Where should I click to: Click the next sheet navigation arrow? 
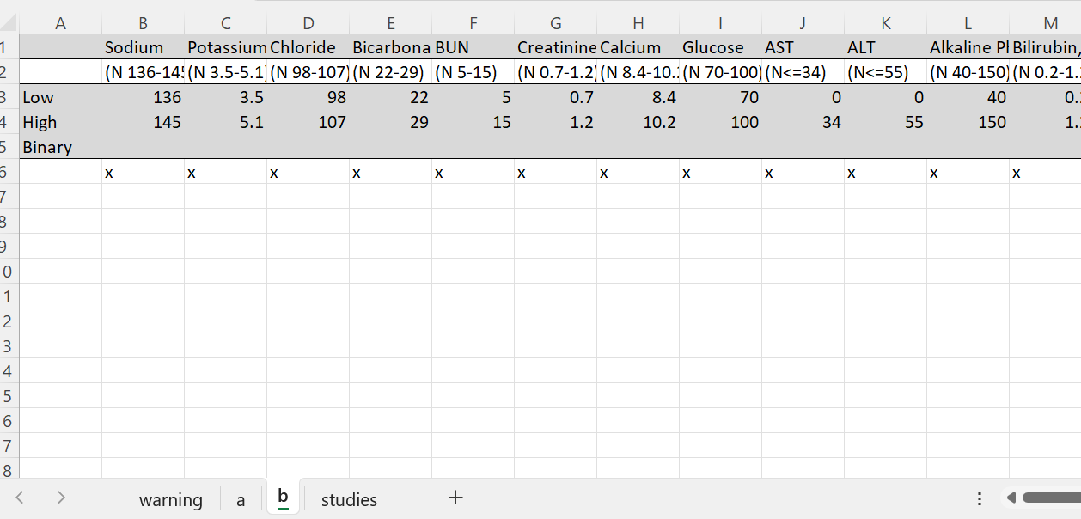point(61,498)
